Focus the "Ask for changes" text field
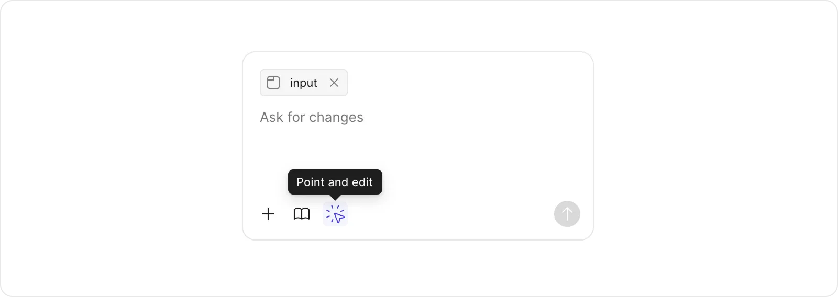Image resolution: width=838 pixels, height=297 pixels. [x=312, y=117]
